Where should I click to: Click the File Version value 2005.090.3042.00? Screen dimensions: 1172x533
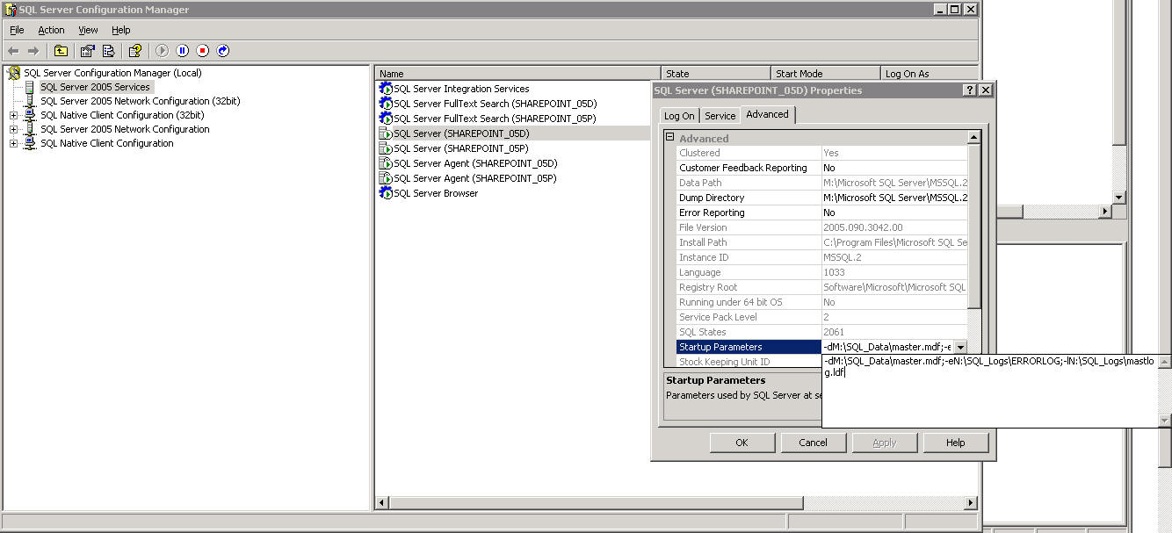pyautogui.click(x=863, y=227)
